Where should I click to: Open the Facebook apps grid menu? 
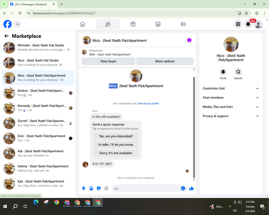[238, 24]
